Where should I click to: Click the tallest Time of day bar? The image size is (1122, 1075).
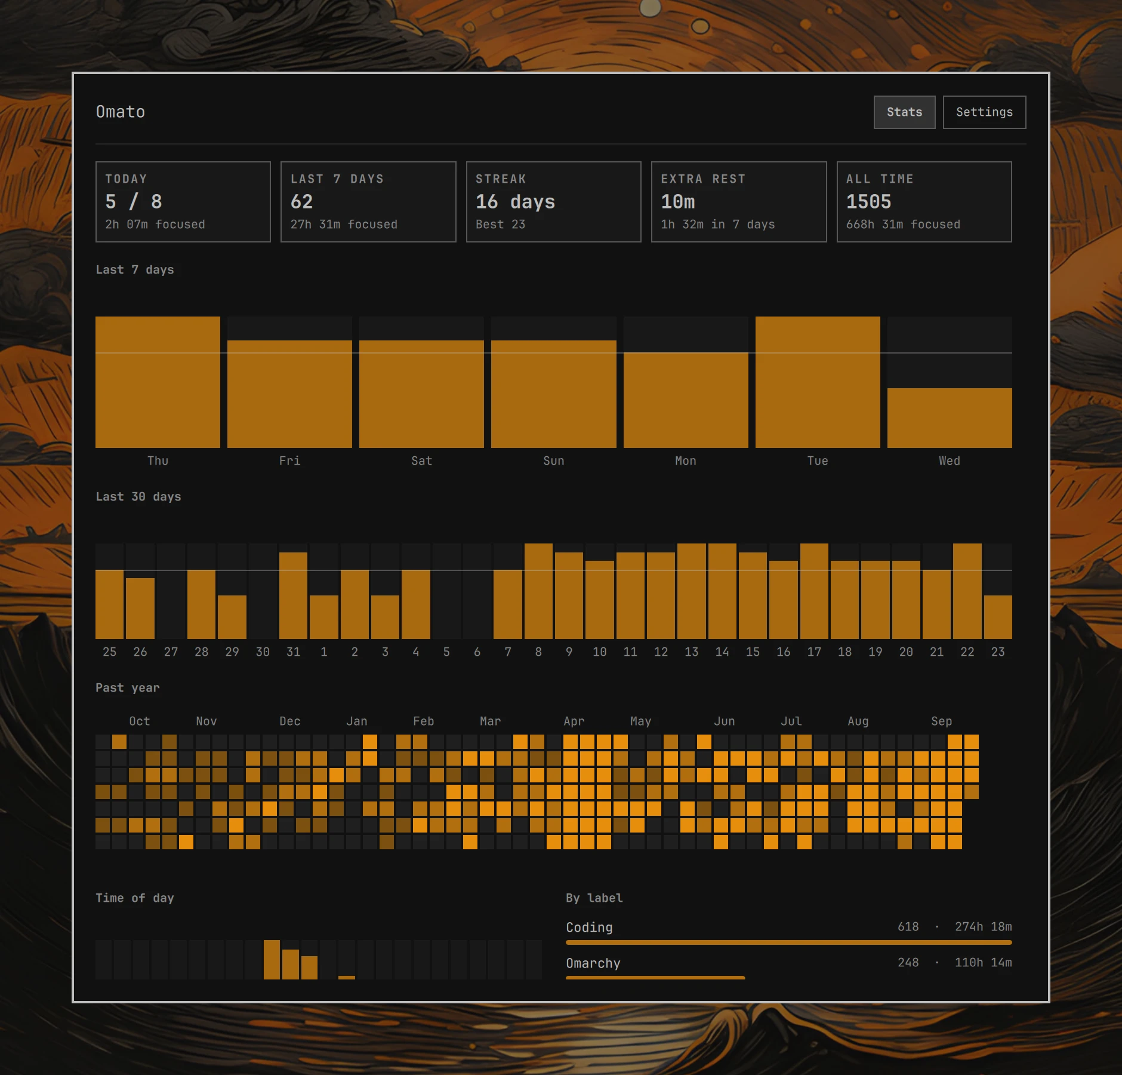(x=272, y=960)
